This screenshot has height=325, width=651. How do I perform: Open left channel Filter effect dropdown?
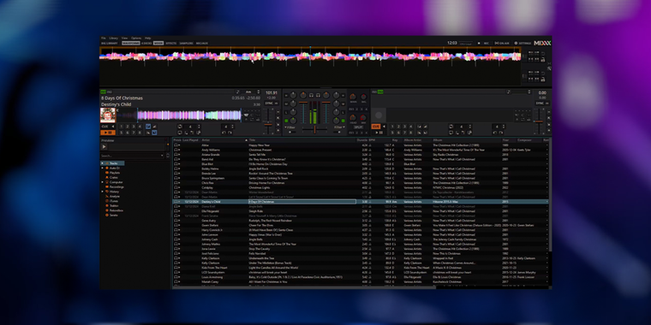290,127
